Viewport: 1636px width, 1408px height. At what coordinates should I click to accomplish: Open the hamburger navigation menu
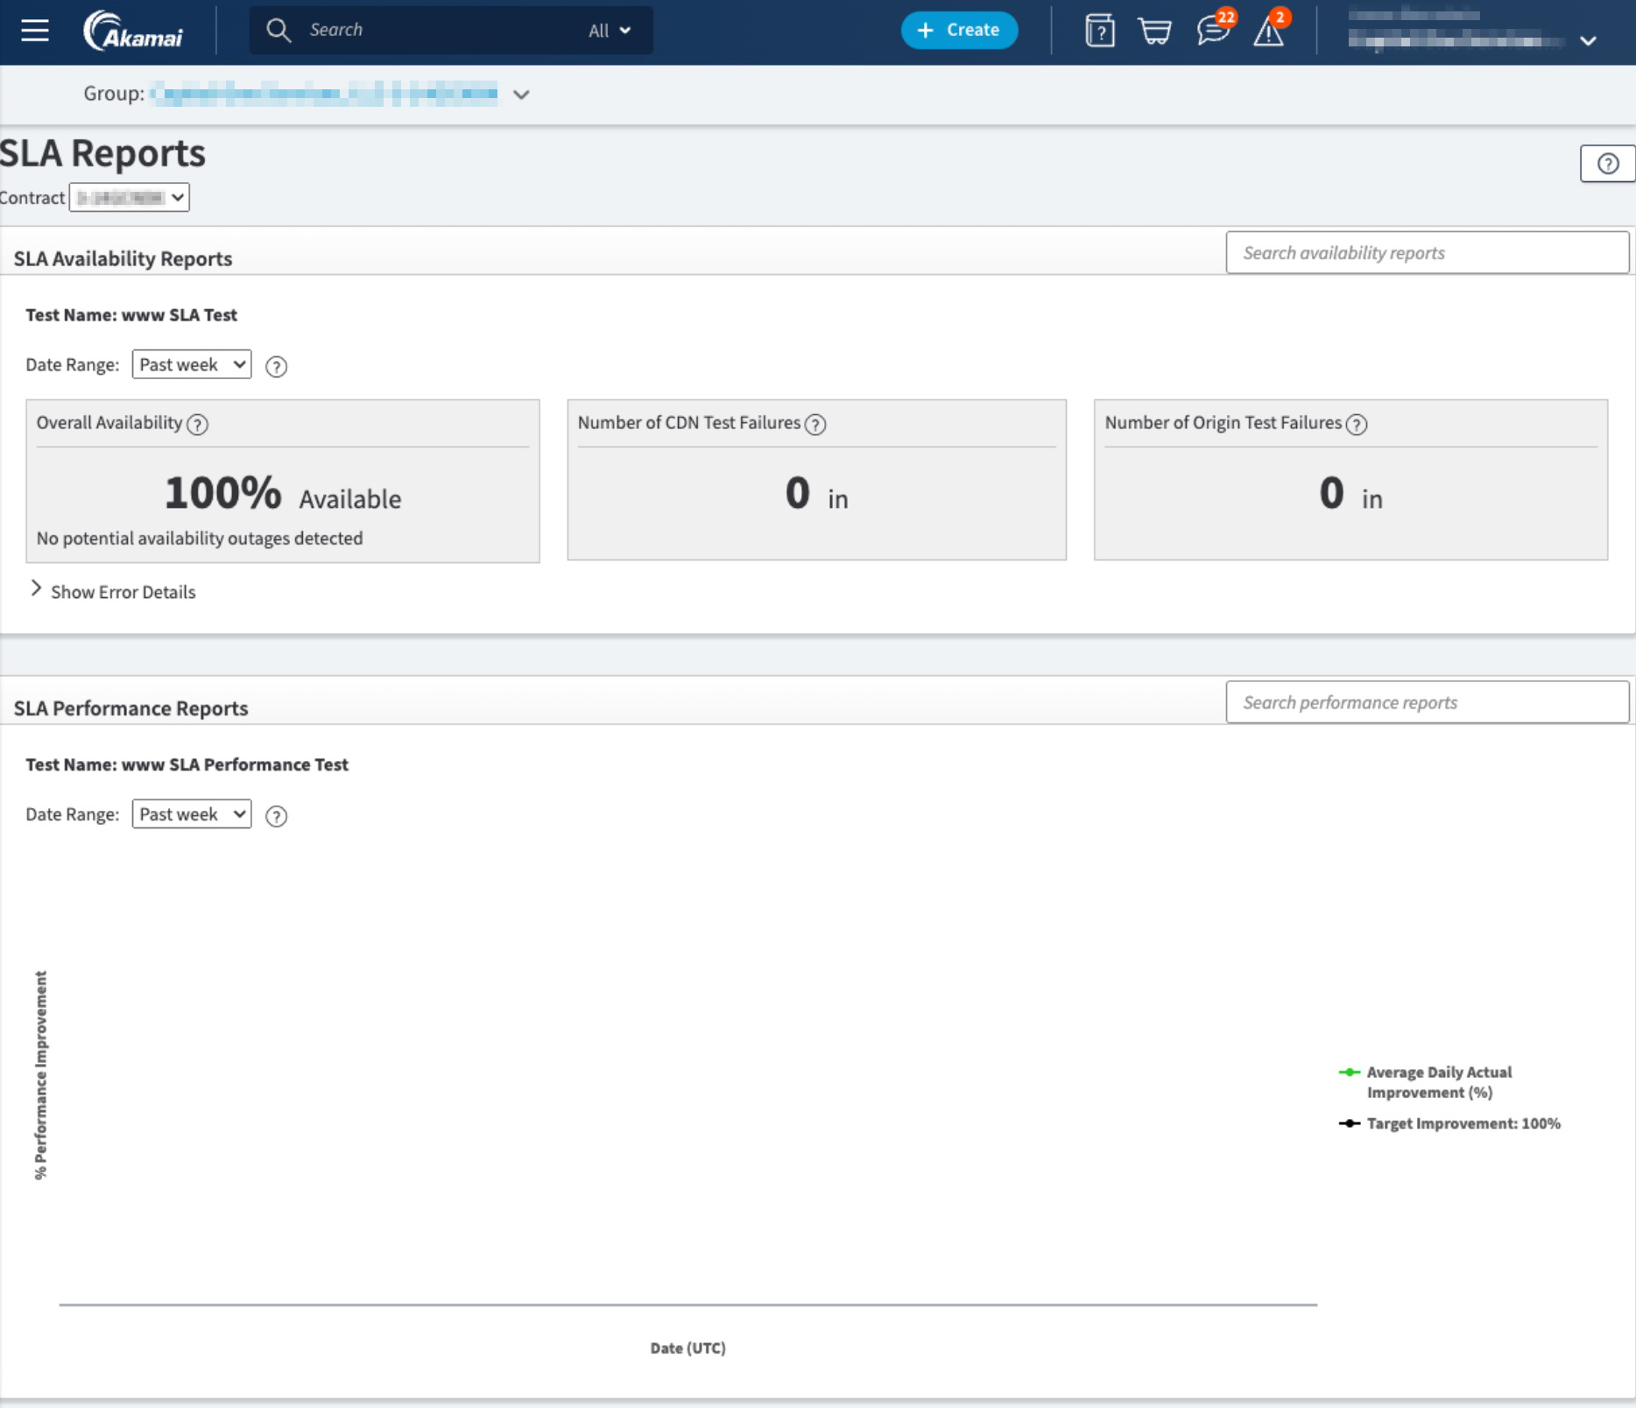pyautogui.click(x=35, y=31)
